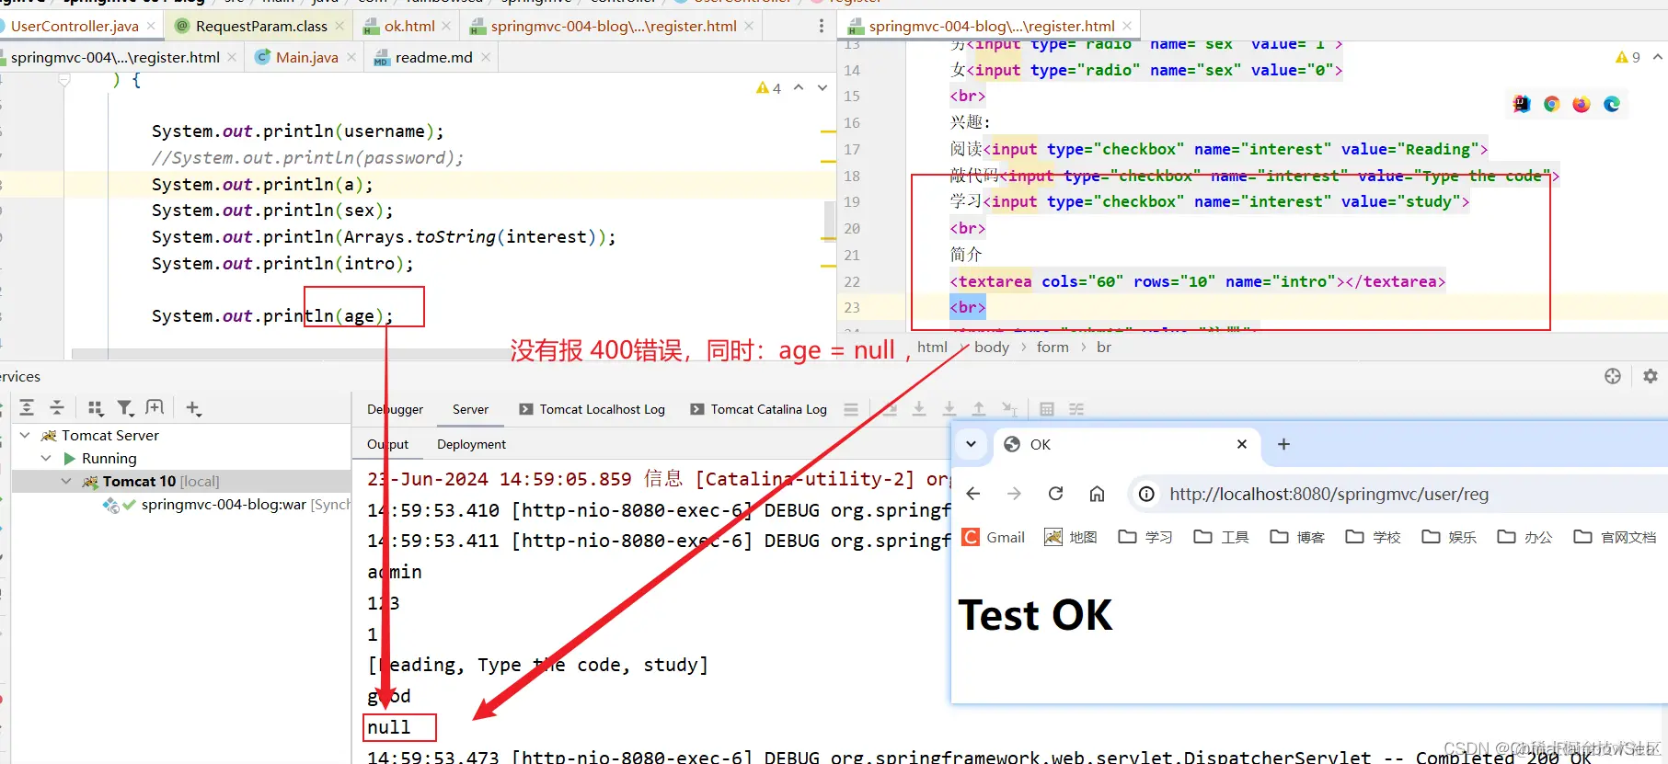Select the Server tab
Viewport: 1668px width, 764px height.
click(470, 409)
